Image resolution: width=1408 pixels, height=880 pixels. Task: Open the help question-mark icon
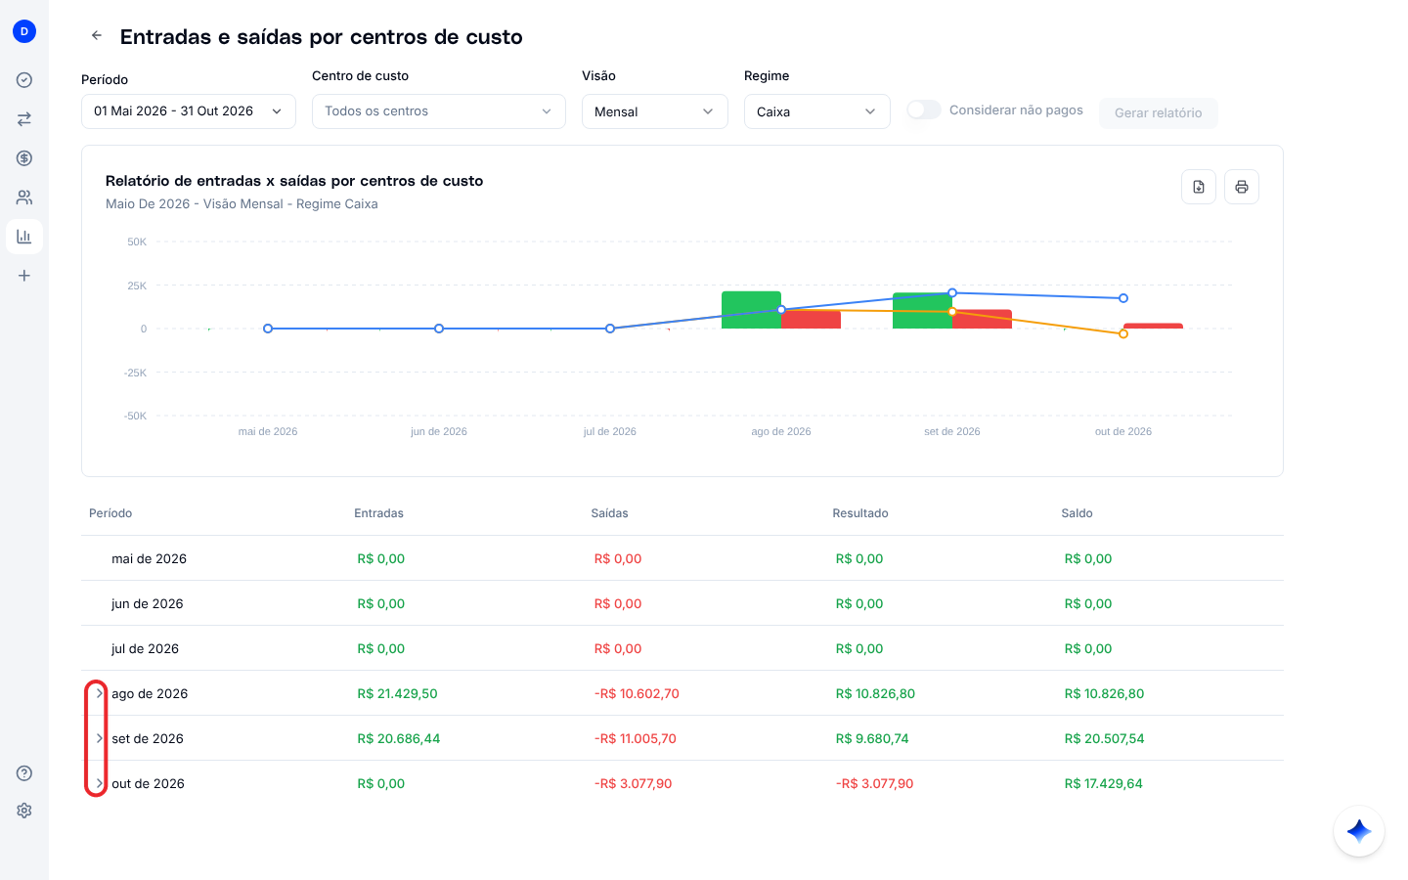pos(24,773)
